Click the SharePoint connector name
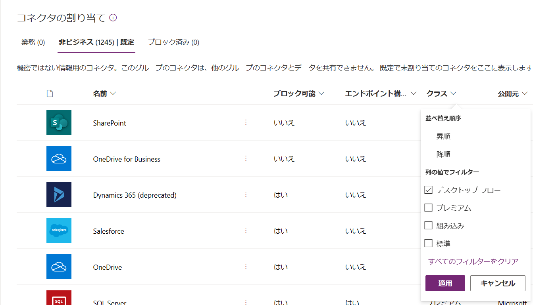The image size is (533, 305). click(x=110, y=123)
